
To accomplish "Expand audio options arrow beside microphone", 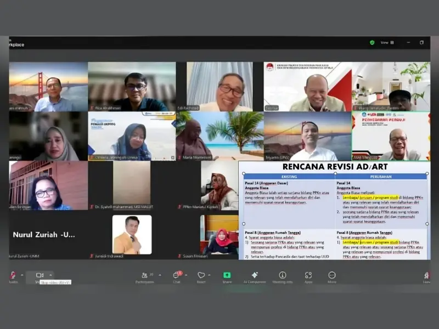I will [x=22, y=275].
